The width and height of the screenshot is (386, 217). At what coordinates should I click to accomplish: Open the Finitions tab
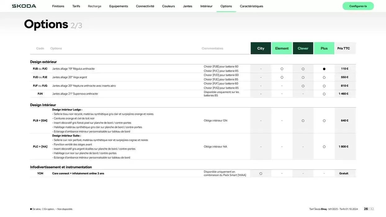pos(58,6)
